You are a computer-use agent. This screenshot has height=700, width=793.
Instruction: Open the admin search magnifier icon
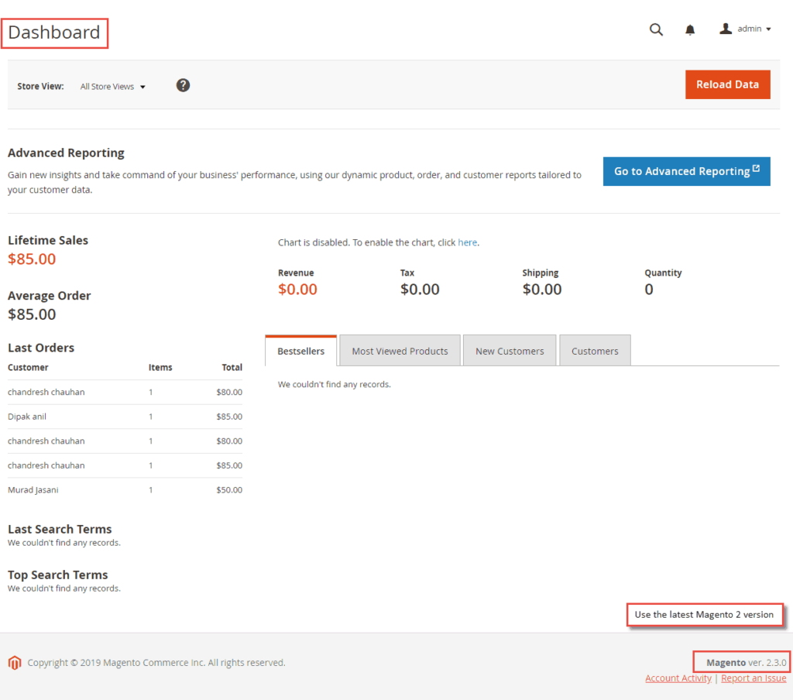656,29
